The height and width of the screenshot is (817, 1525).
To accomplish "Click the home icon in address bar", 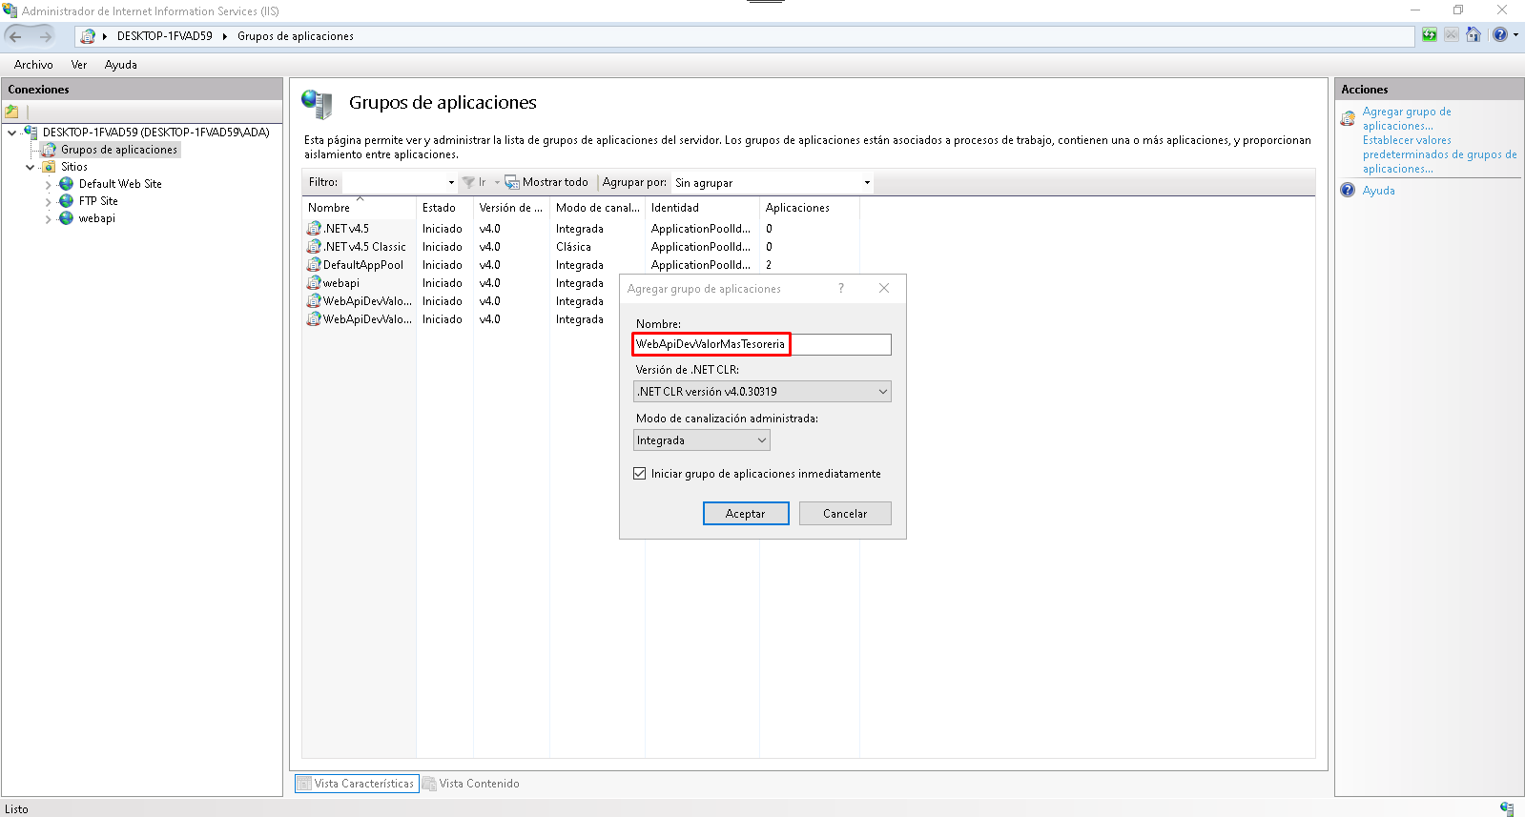I will coord(1473,35).
